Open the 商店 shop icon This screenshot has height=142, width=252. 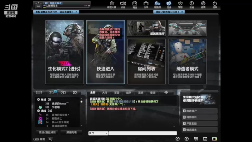(135, 5)
